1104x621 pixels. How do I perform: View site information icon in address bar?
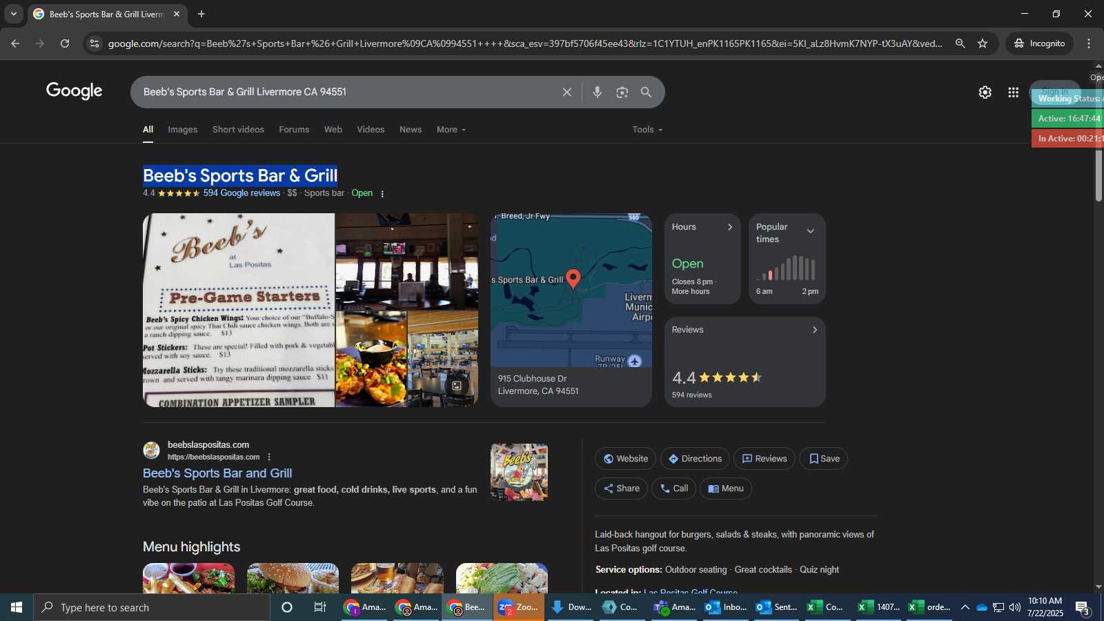(x=95, y=43)
